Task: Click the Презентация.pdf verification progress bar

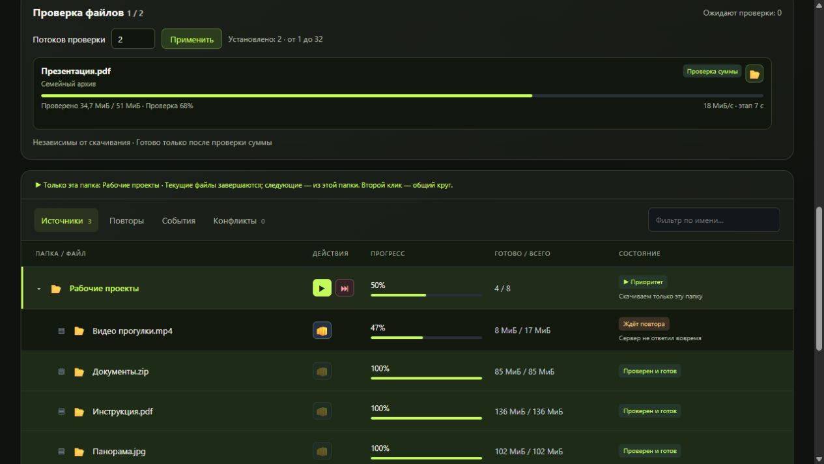Action: click(x=402, y=95)
